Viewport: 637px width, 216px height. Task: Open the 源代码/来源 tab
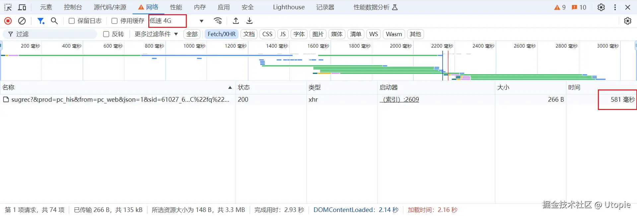(110, 7)
